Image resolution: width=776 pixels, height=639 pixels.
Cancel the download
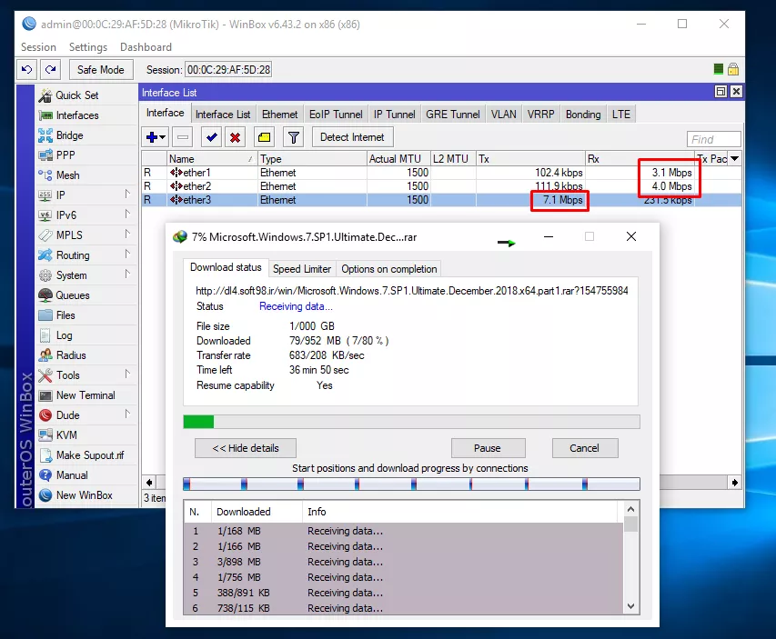[584, 448]
